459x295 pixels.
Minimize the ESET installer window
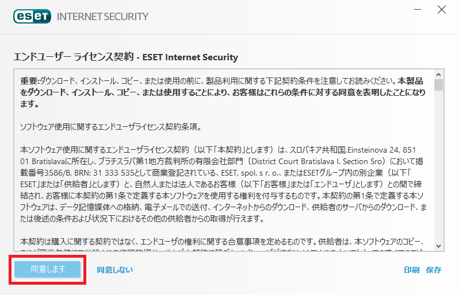click(418, 10)
